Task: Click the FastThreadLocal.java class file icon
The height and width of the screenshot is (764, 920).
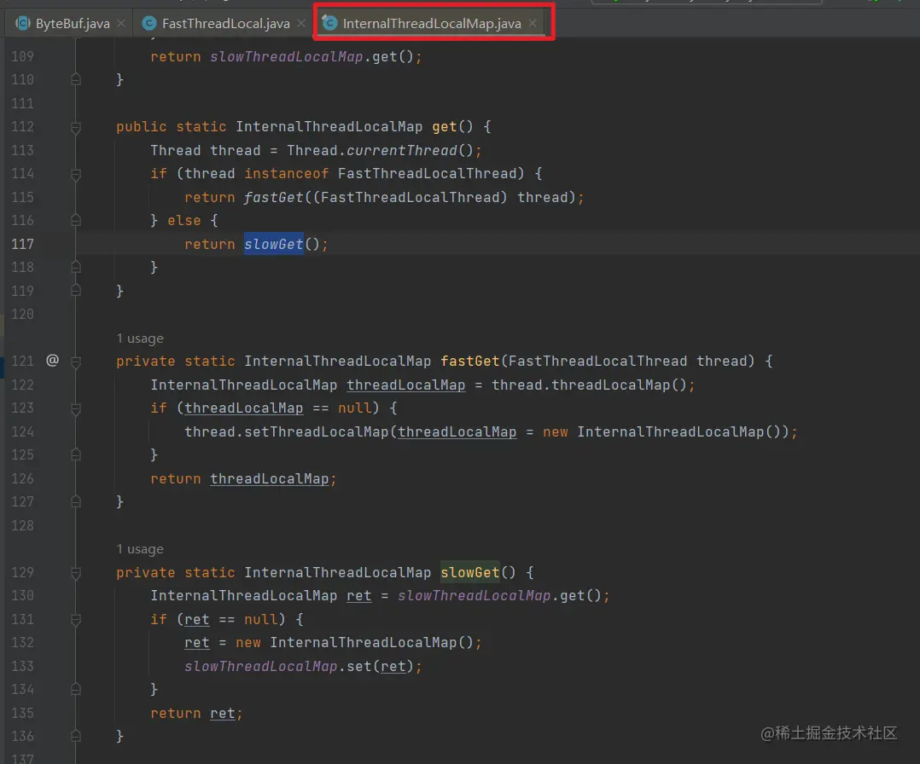Action: tap(149, 23)
